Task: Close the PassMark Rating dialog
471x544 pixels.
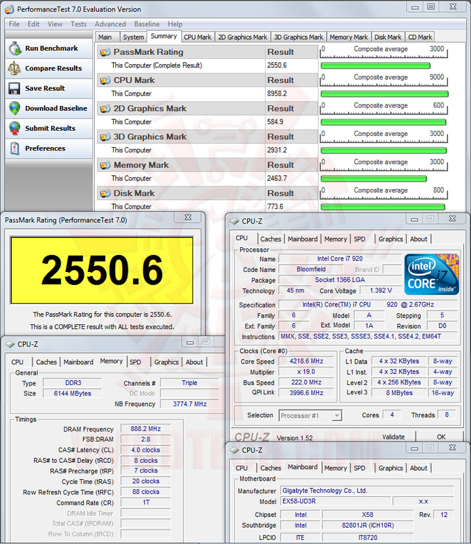Action: coord(188,218)
